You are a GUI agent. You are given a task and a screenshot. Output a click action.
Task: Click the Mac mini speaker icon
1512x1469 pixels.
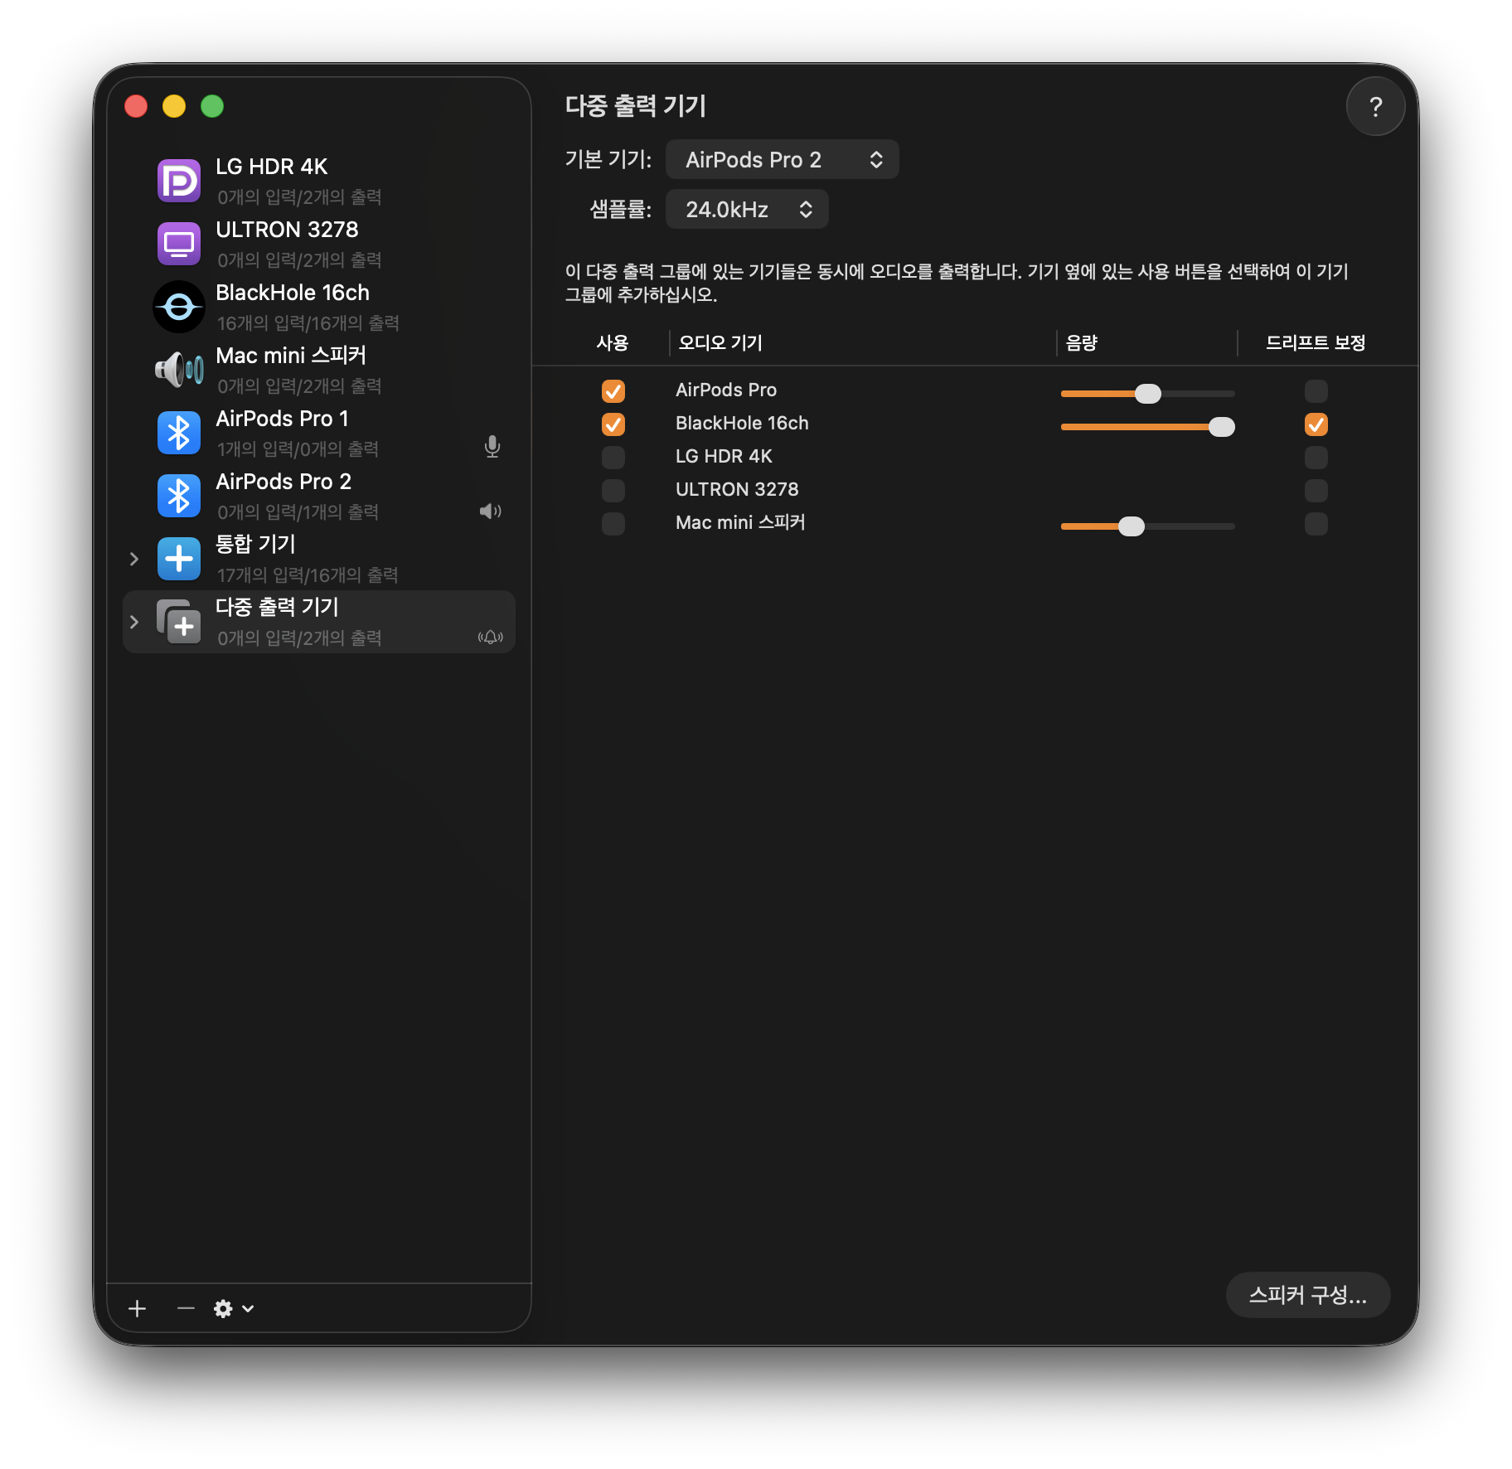(x=178, y=370)
